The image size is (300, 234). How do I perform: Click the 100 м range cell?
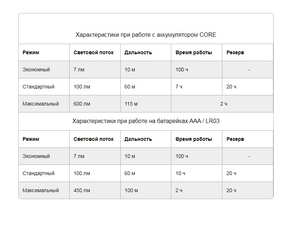click(x=131, y=190)
